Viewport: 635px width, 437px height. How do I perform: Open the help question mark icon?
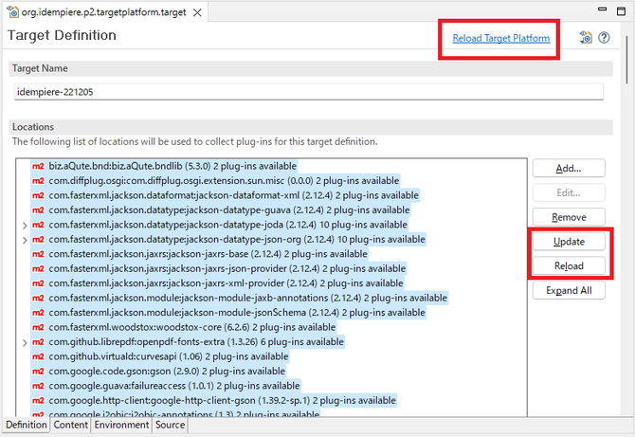(x=604, y=38)
